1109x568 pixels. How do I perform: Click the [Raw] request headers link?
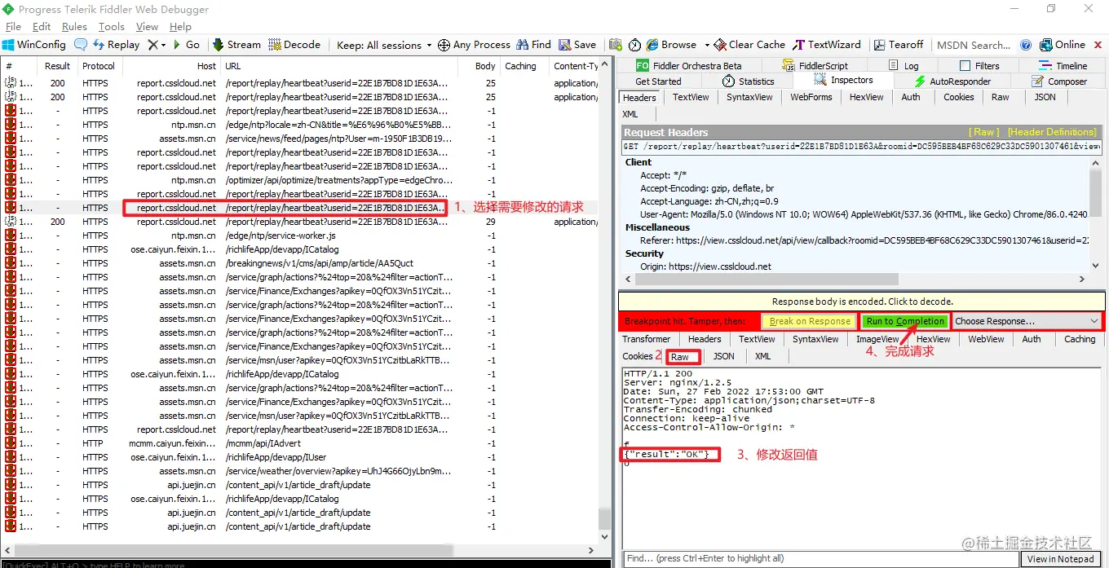[x=983, y=132]
